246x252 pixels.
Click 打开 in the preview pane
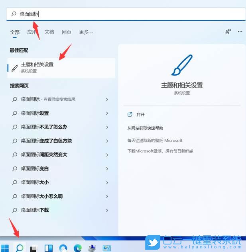pos(141,115)
